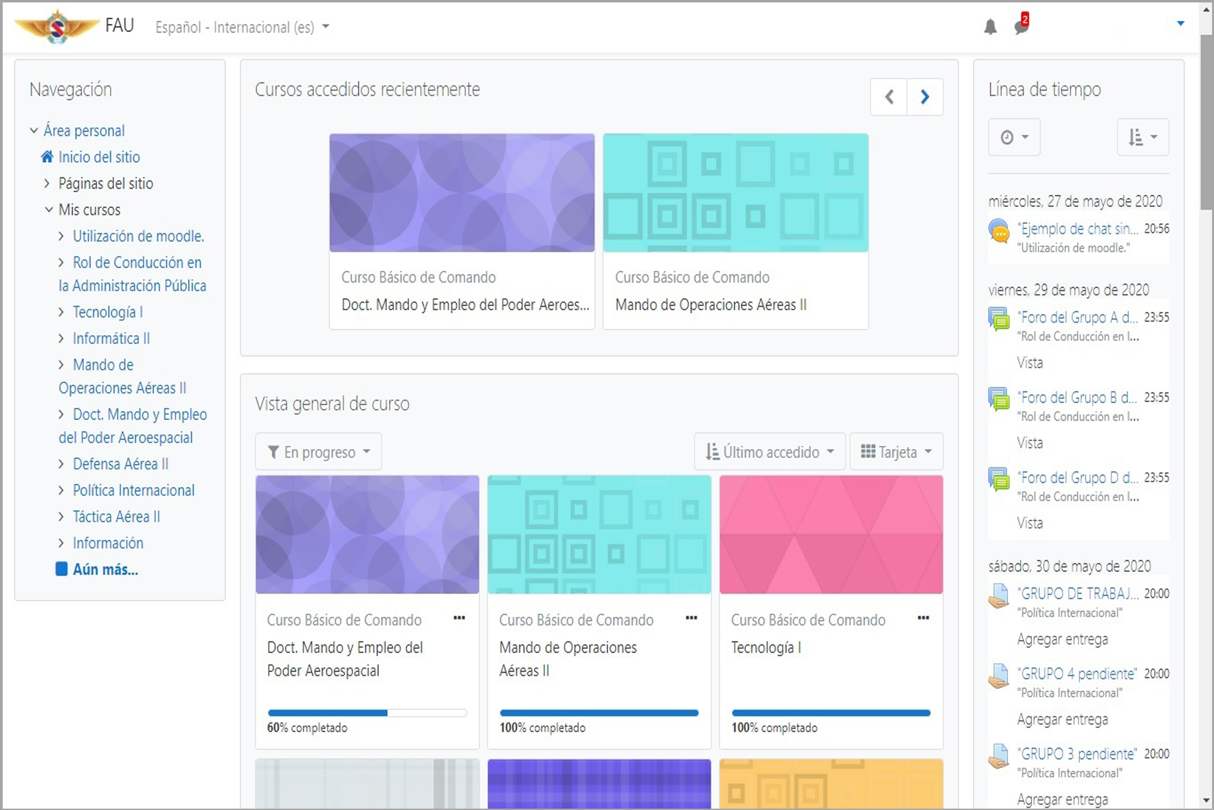1214x810 pixels.
Task: Open "Ejemplo de chat sin..." timeline event
Action: point(1078,229)
